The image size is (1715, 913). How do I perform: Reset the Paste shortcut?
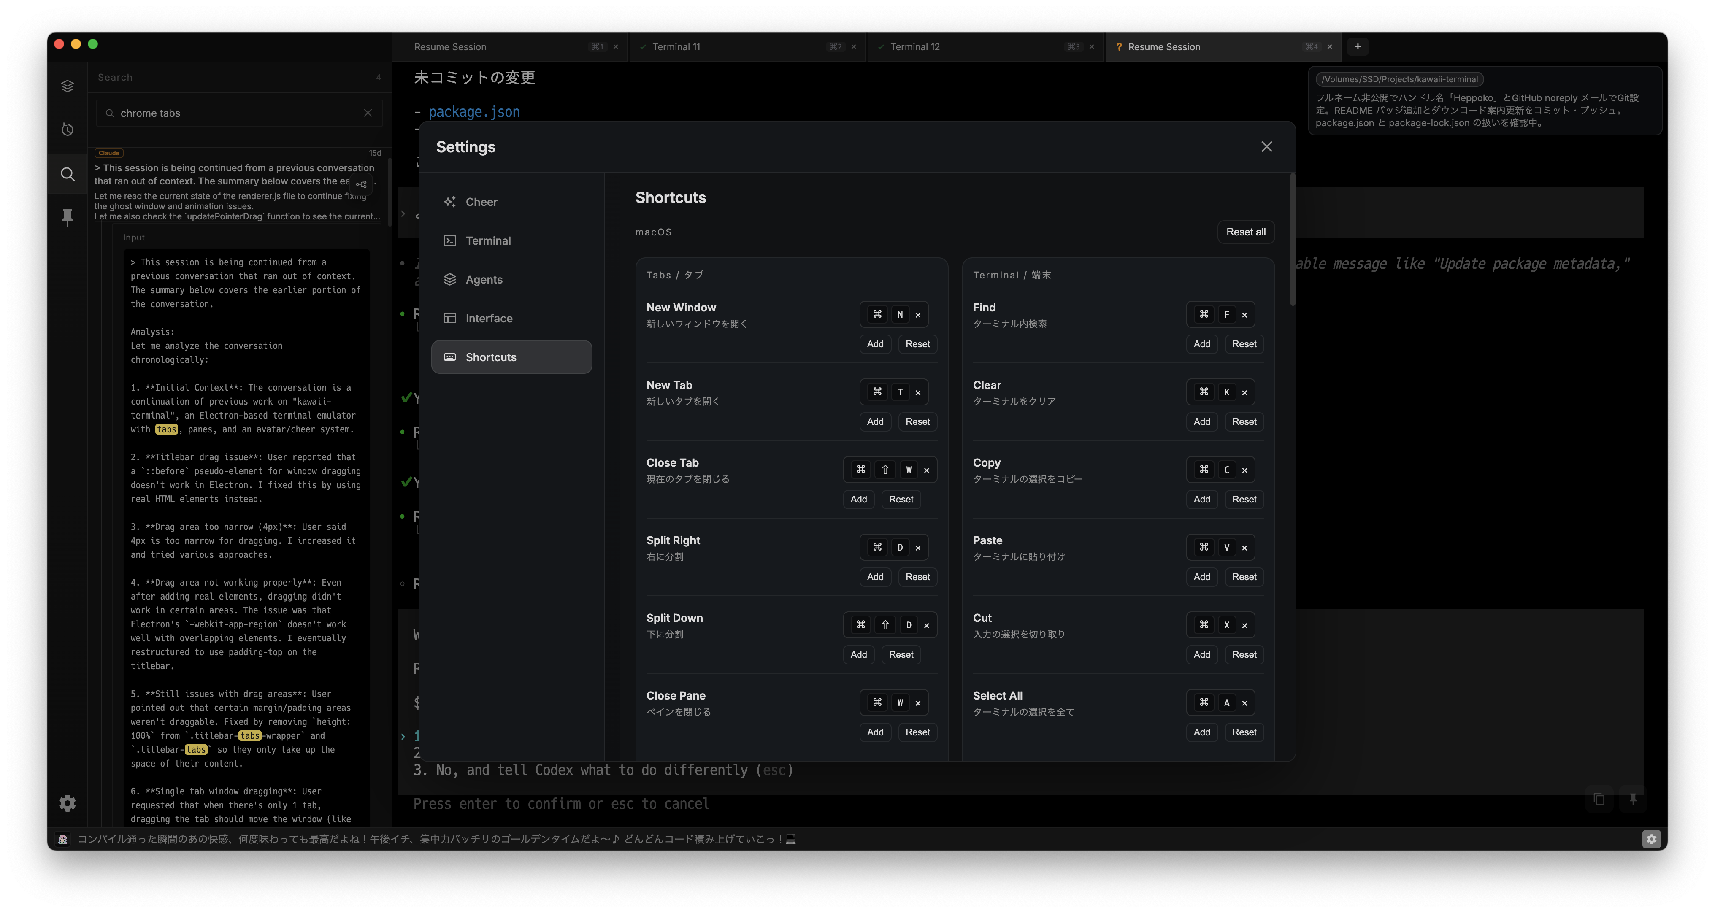pos(1244,577)
